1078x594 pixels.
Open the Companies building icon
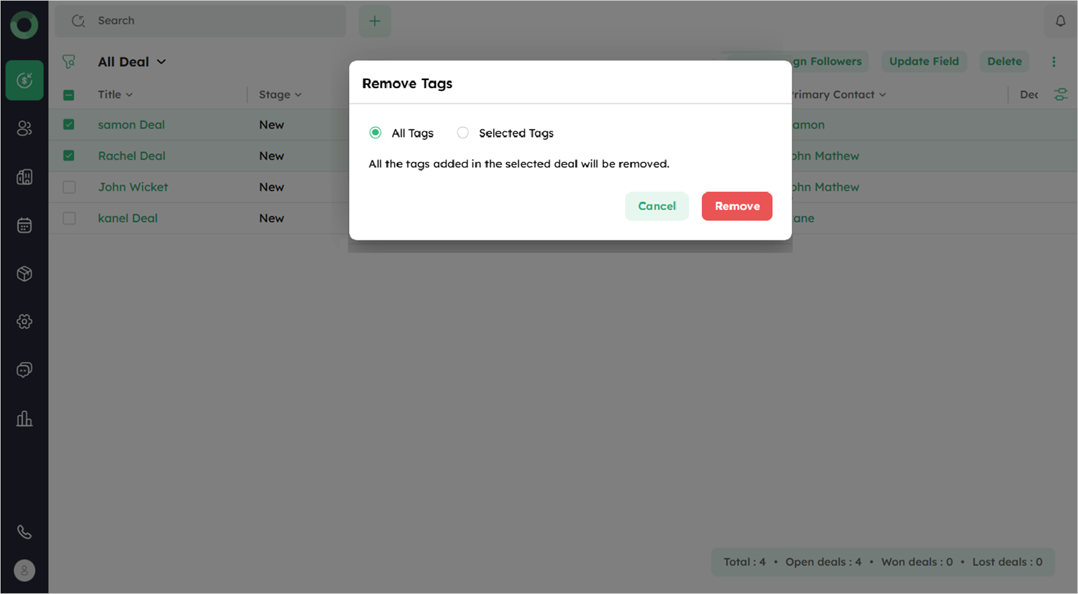[25, 177]
